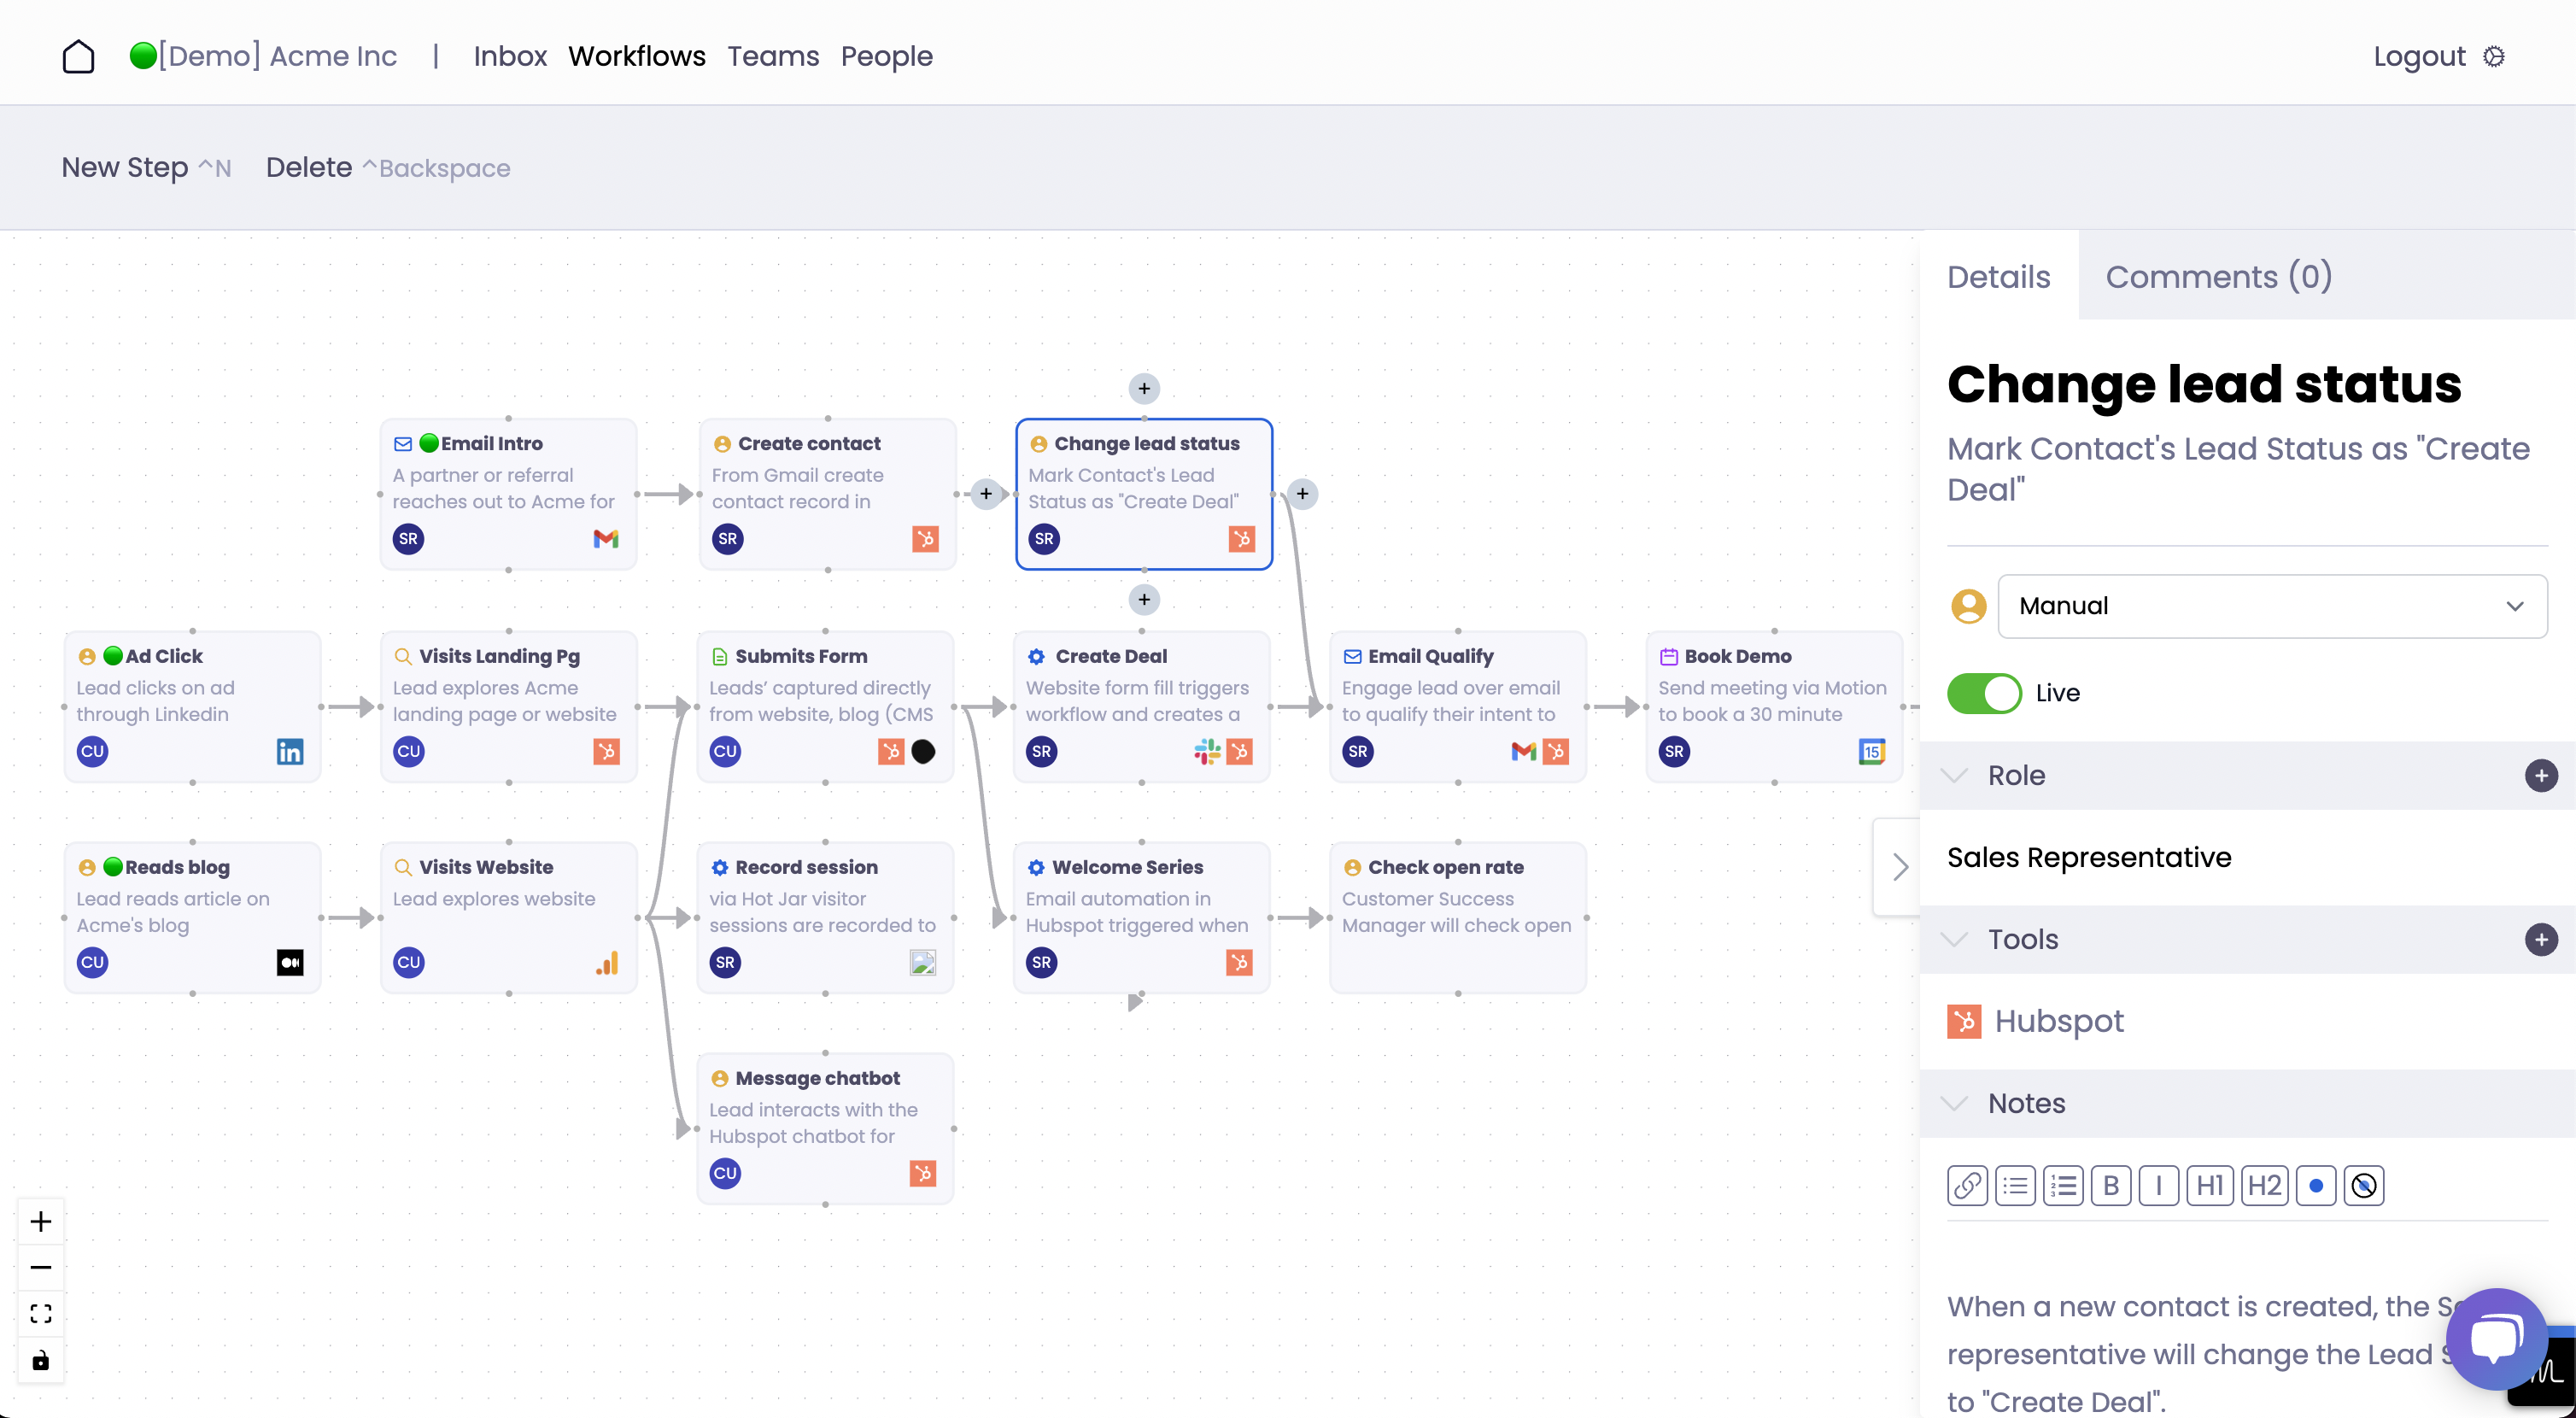Image resolution: width=2576 pixels, height=1418 pixels.
Task: Toggle the step's Live switch off
Action: 1985,693
